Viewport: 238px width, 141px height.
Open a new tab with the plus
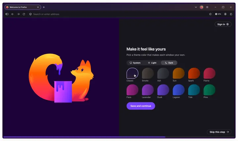pos(44,7)
